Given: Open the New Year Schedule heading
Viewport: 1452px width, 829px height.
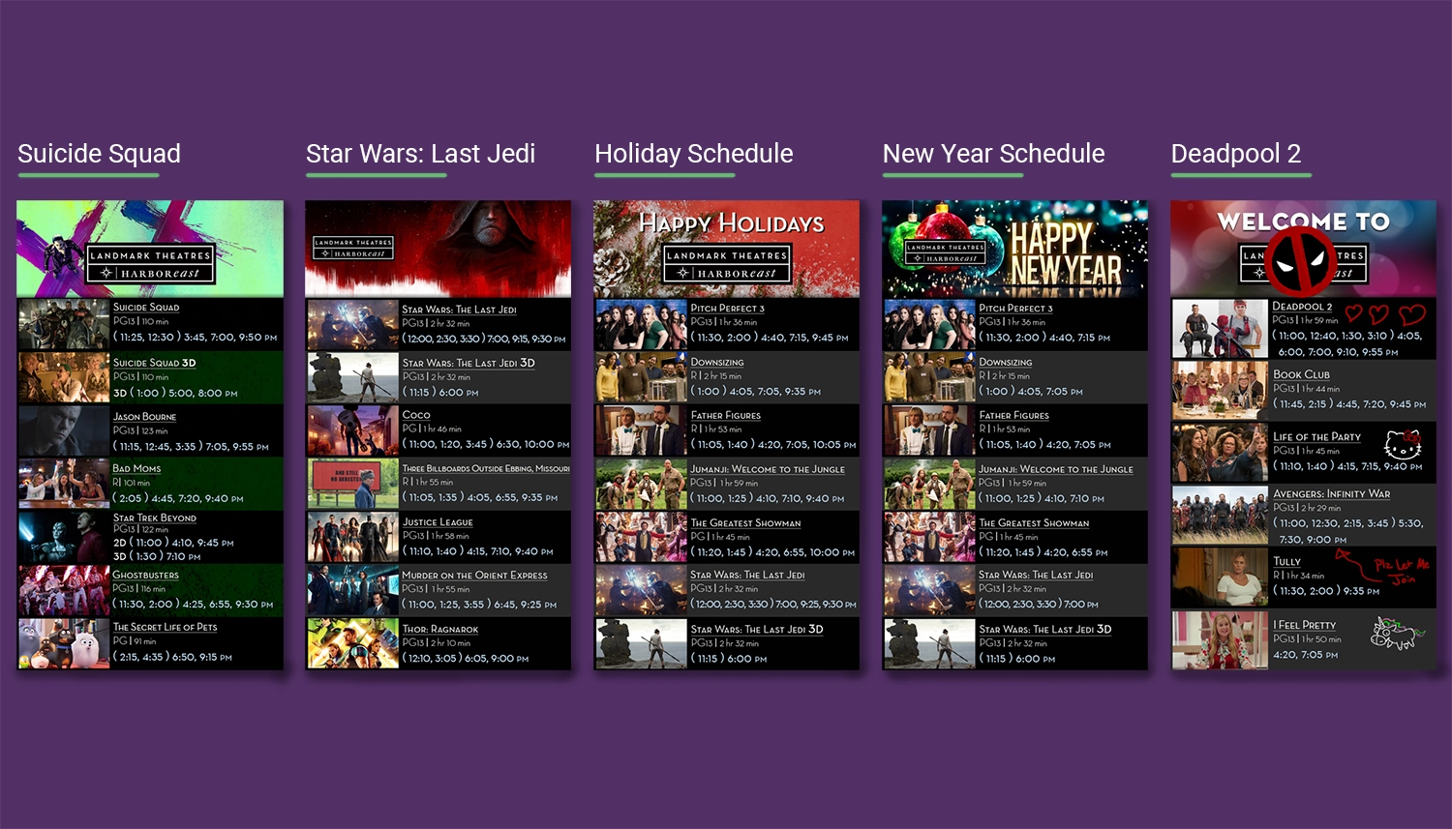Looking at the screenshot, I should pyautogui.click(x=993, y=154).
